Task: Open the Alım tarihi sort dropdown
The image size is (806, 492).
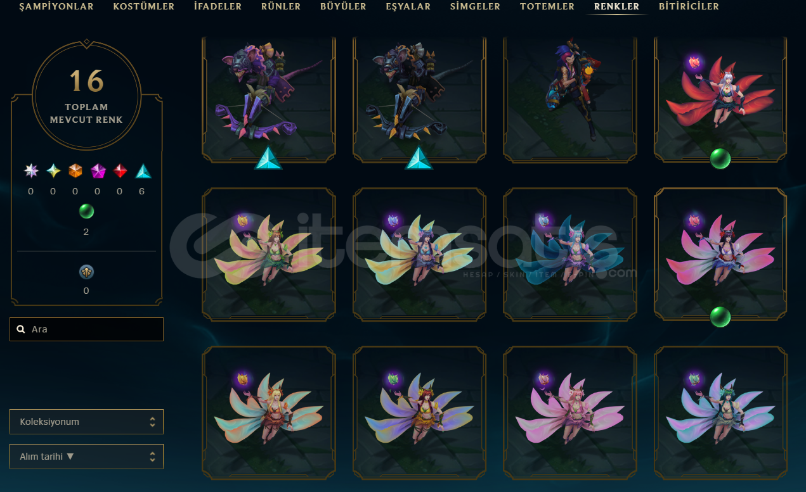Action: 86,457
